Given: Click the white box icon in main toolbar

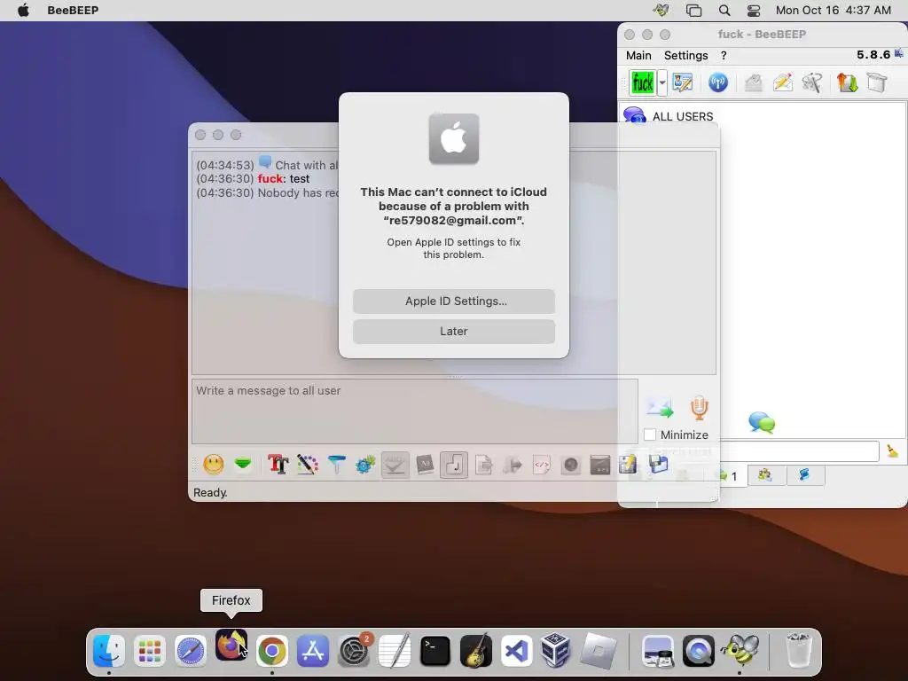Looking at the screenshot, I should coord(877,82).
